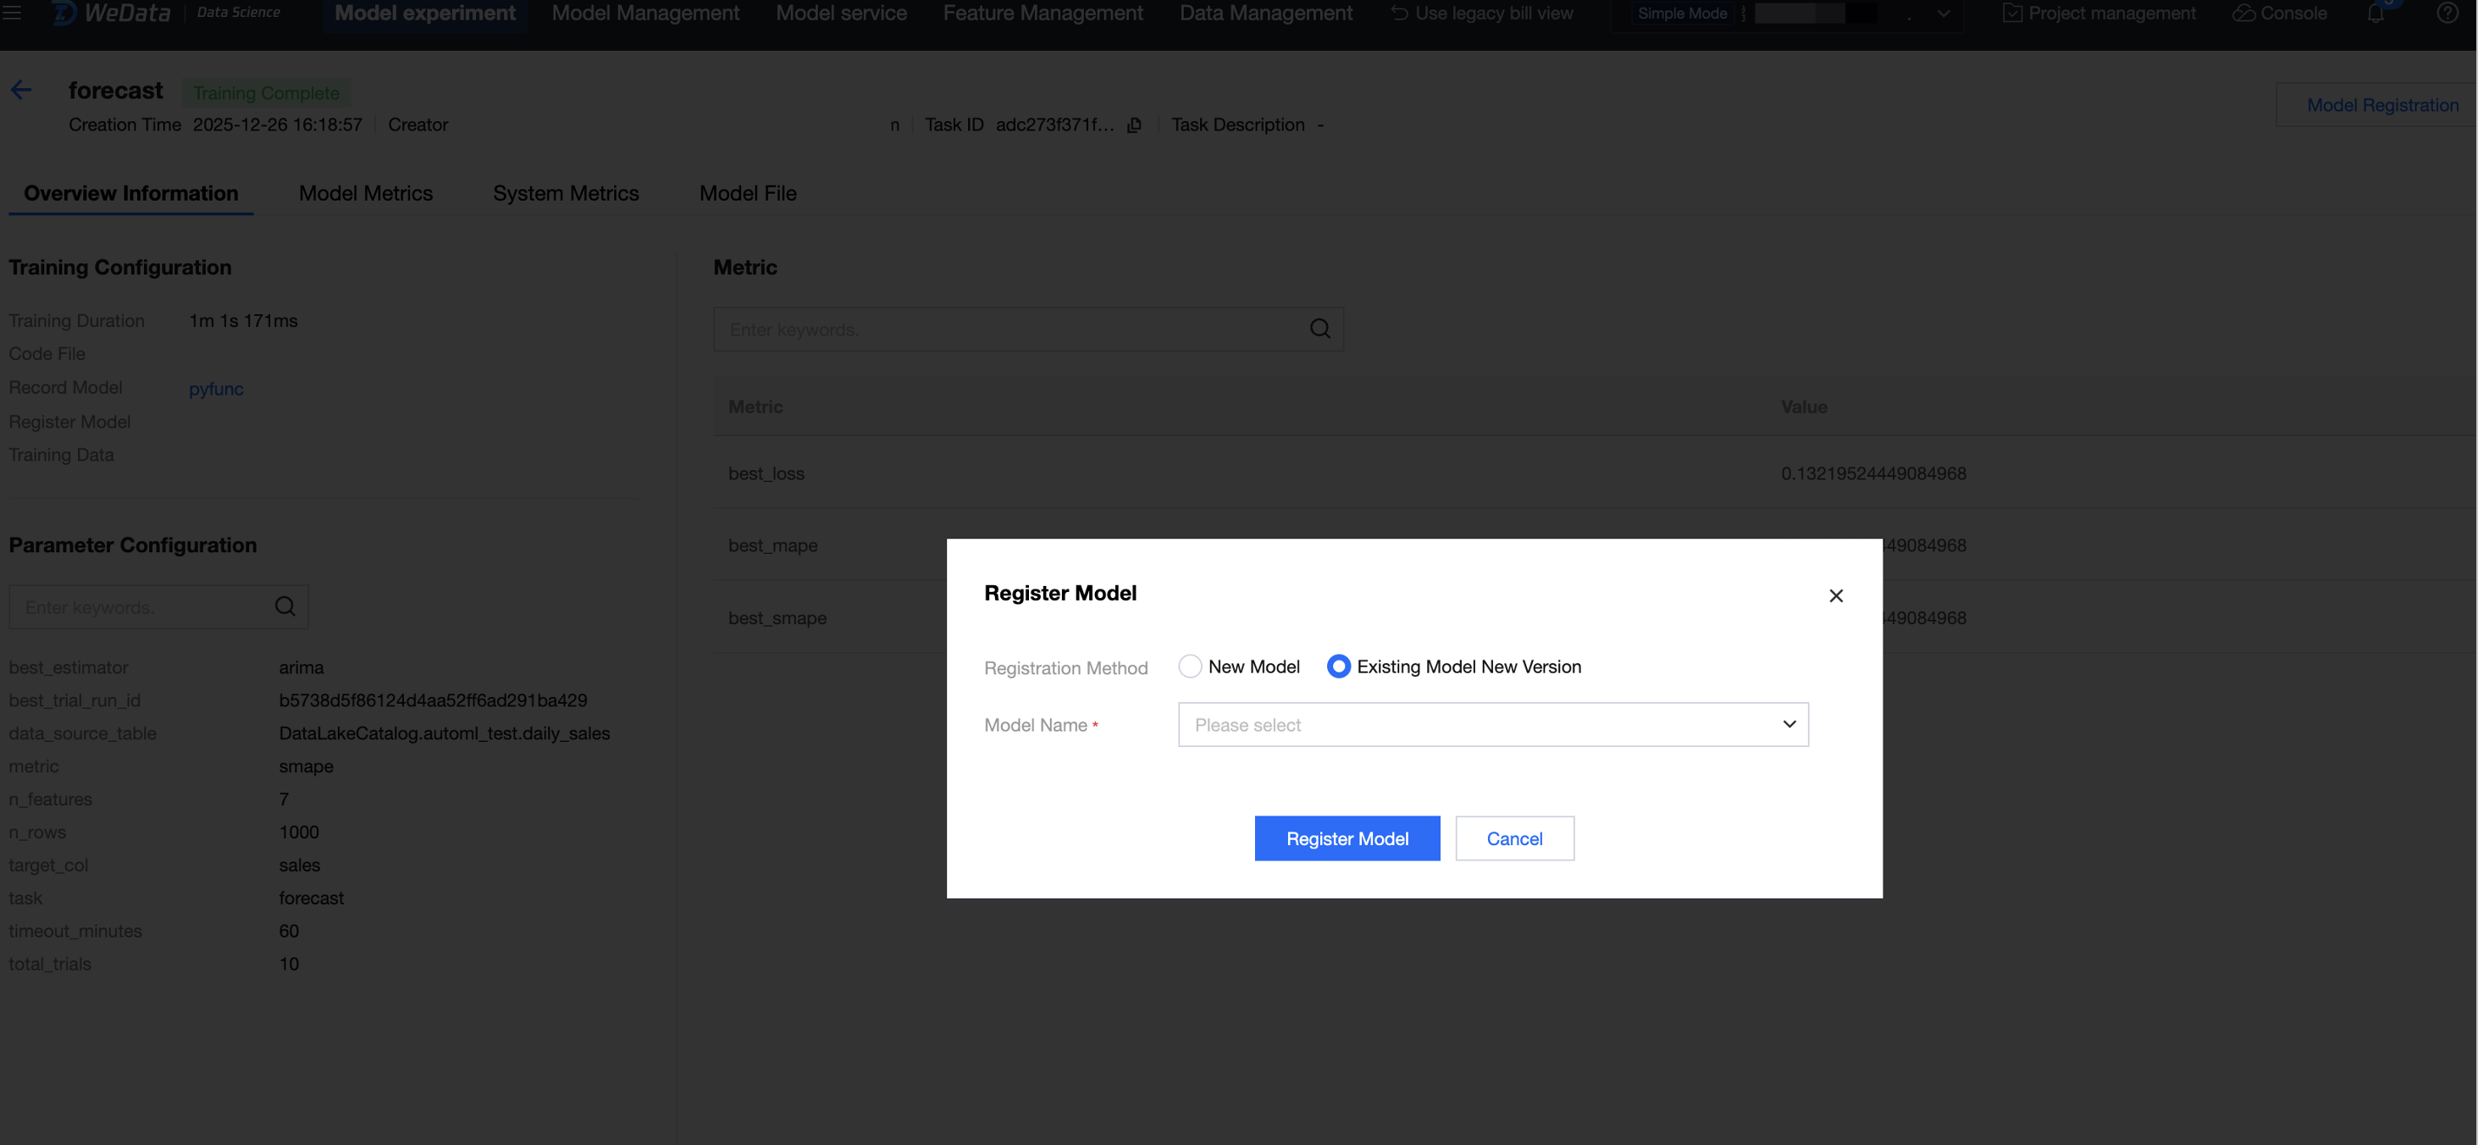Copy the Task ID with the copy icon
Image resolution: width=2478 pixels, height=1145 pixels.
[x=1134, y=125]
